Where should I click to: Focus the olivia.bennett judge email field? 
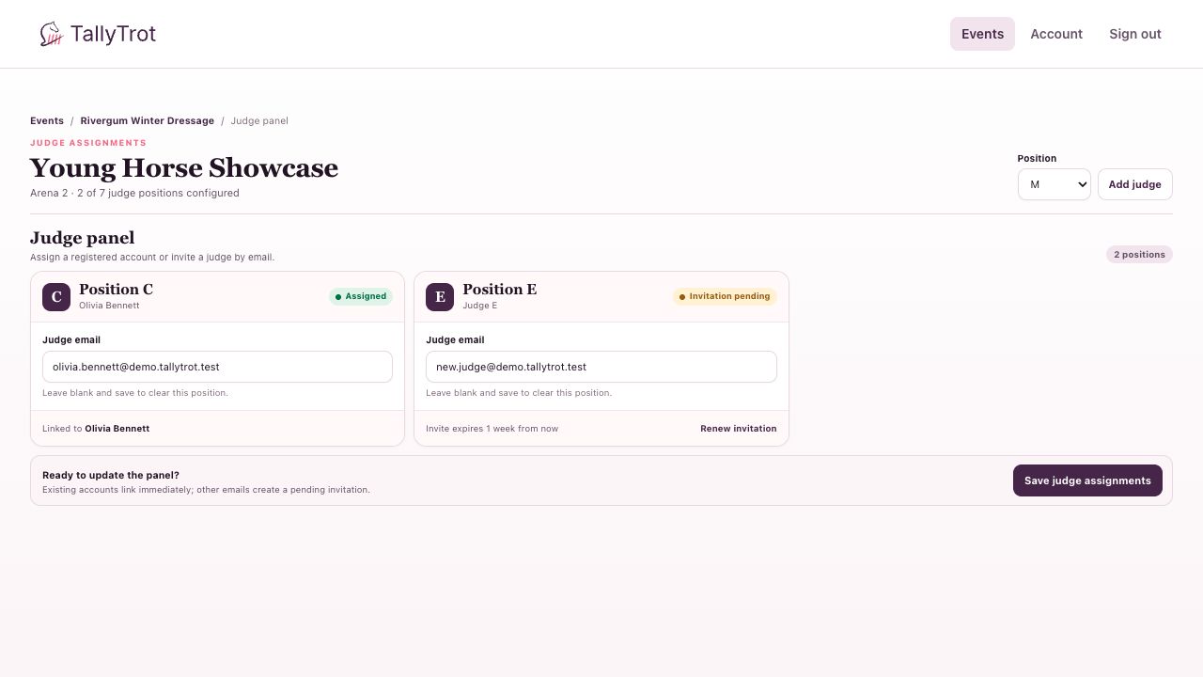[217, 367]
